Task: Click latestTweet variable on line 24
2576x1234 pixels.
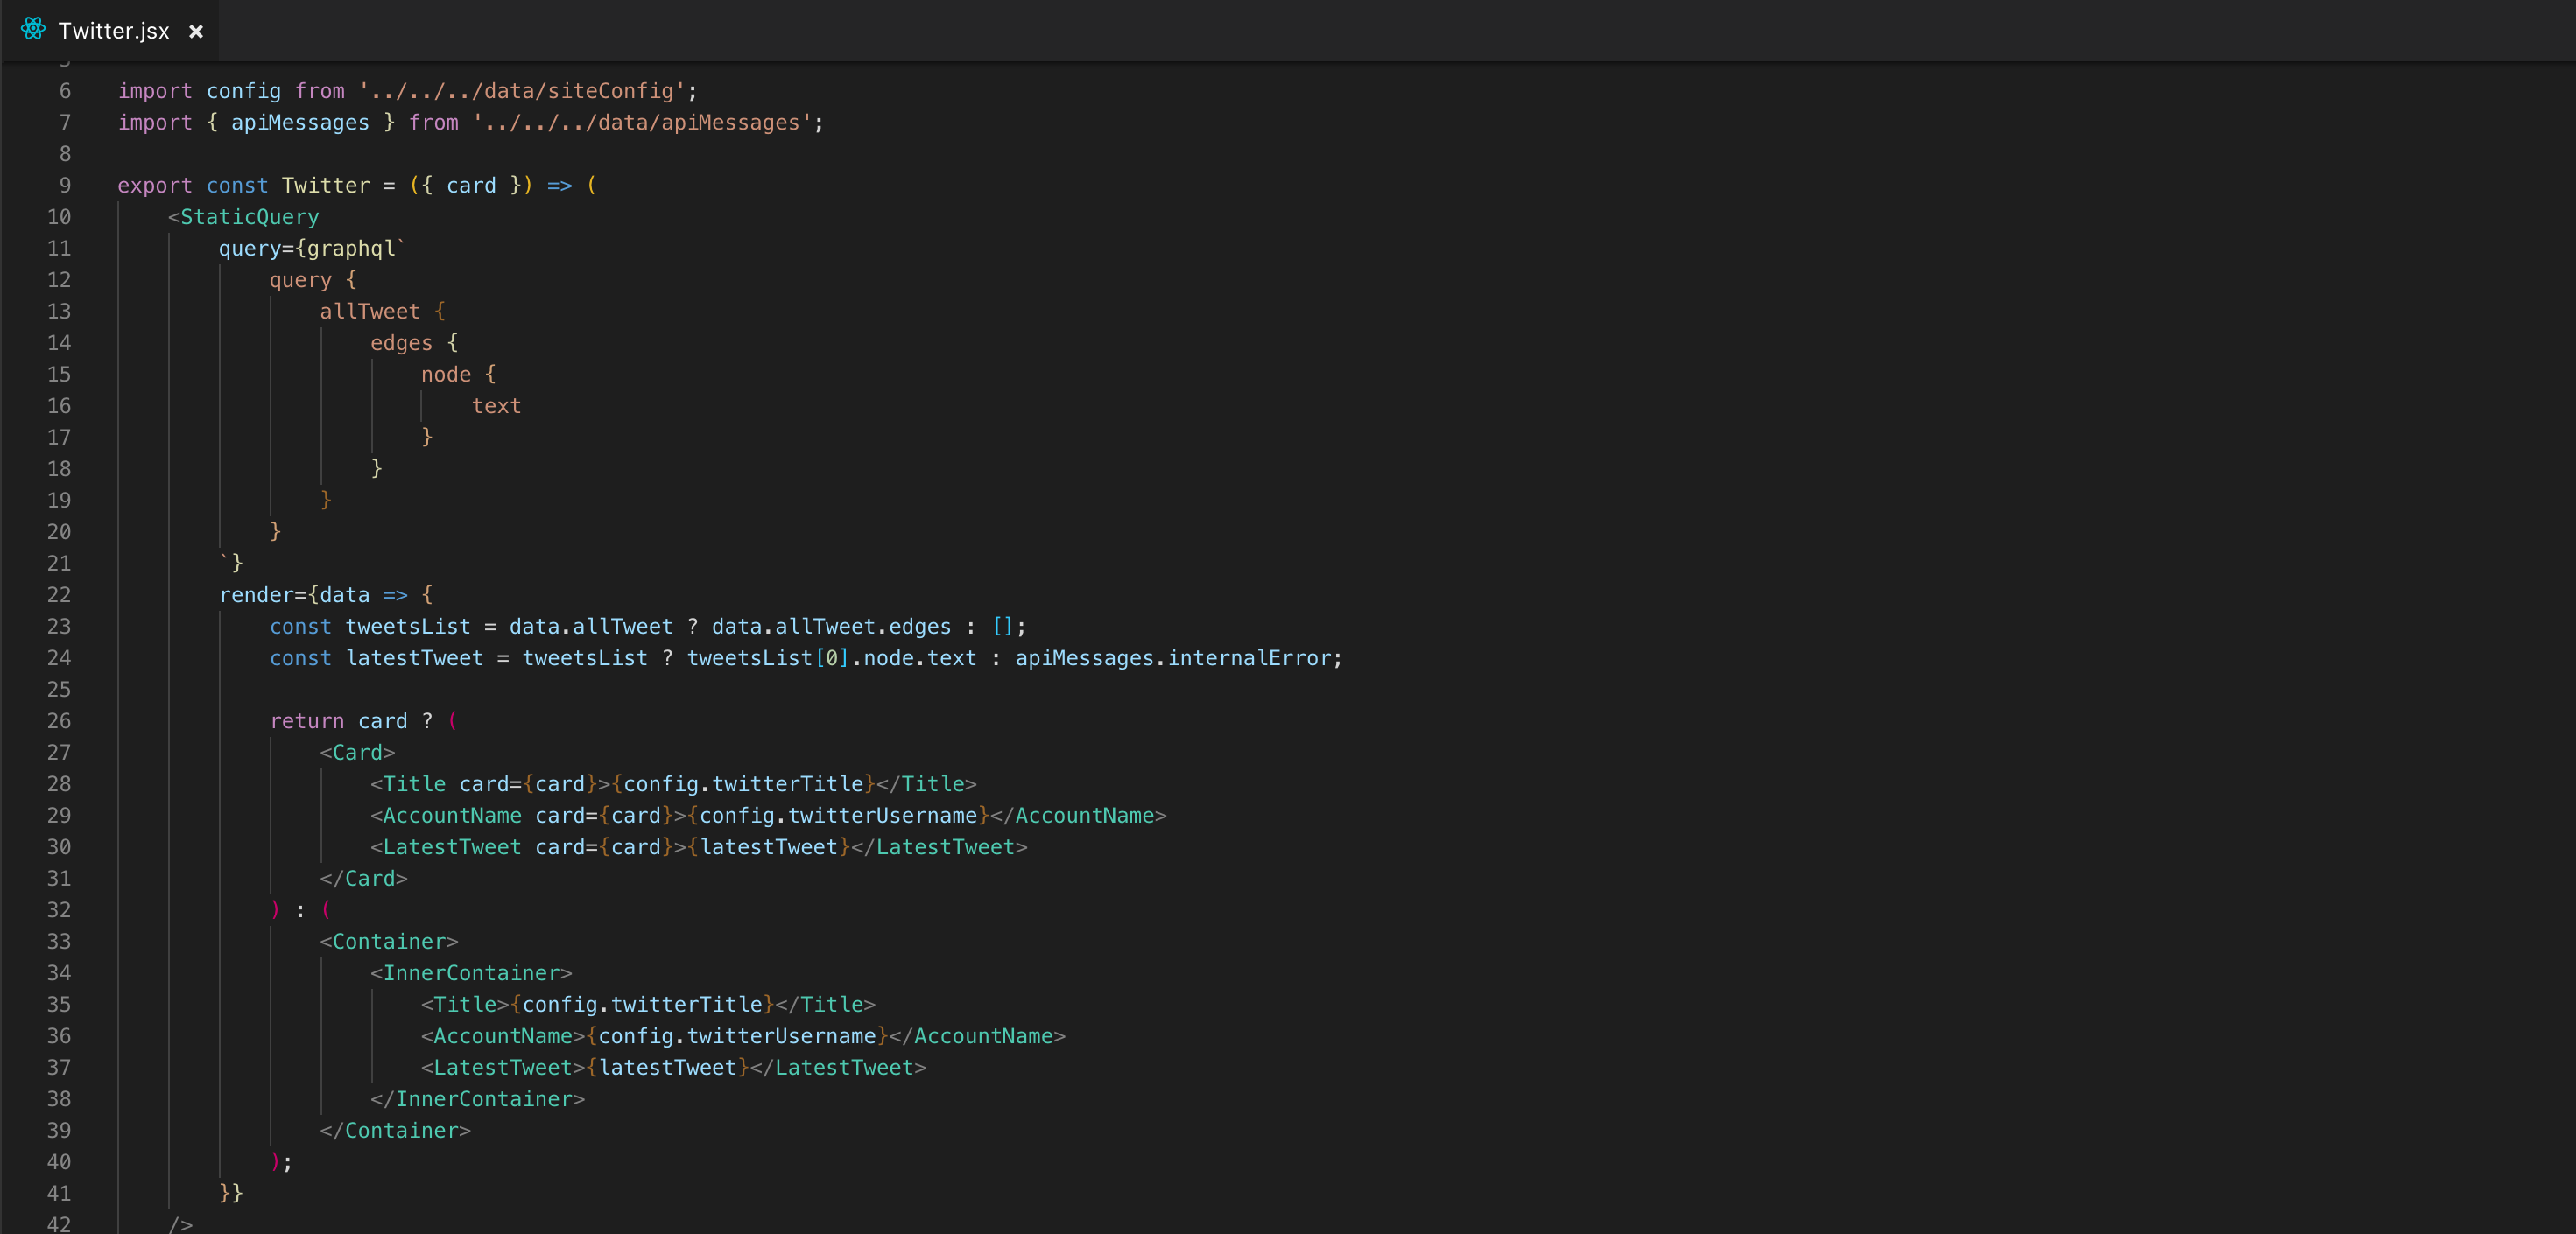Action: (414, 658)
